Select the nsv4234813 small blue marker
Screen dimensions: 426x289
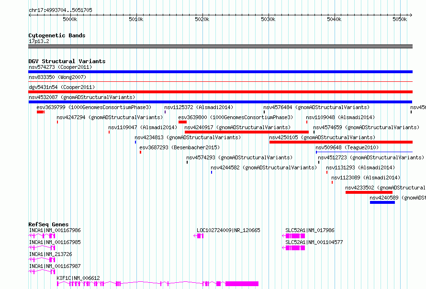pyautogui.click(x=135, y=142)
